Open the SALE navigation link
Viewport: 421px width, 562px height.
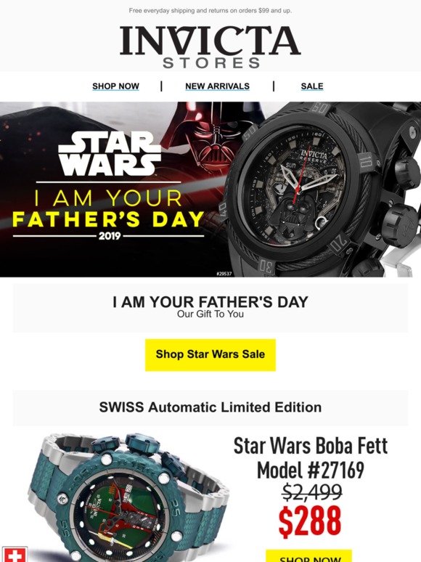coord(312,86)
